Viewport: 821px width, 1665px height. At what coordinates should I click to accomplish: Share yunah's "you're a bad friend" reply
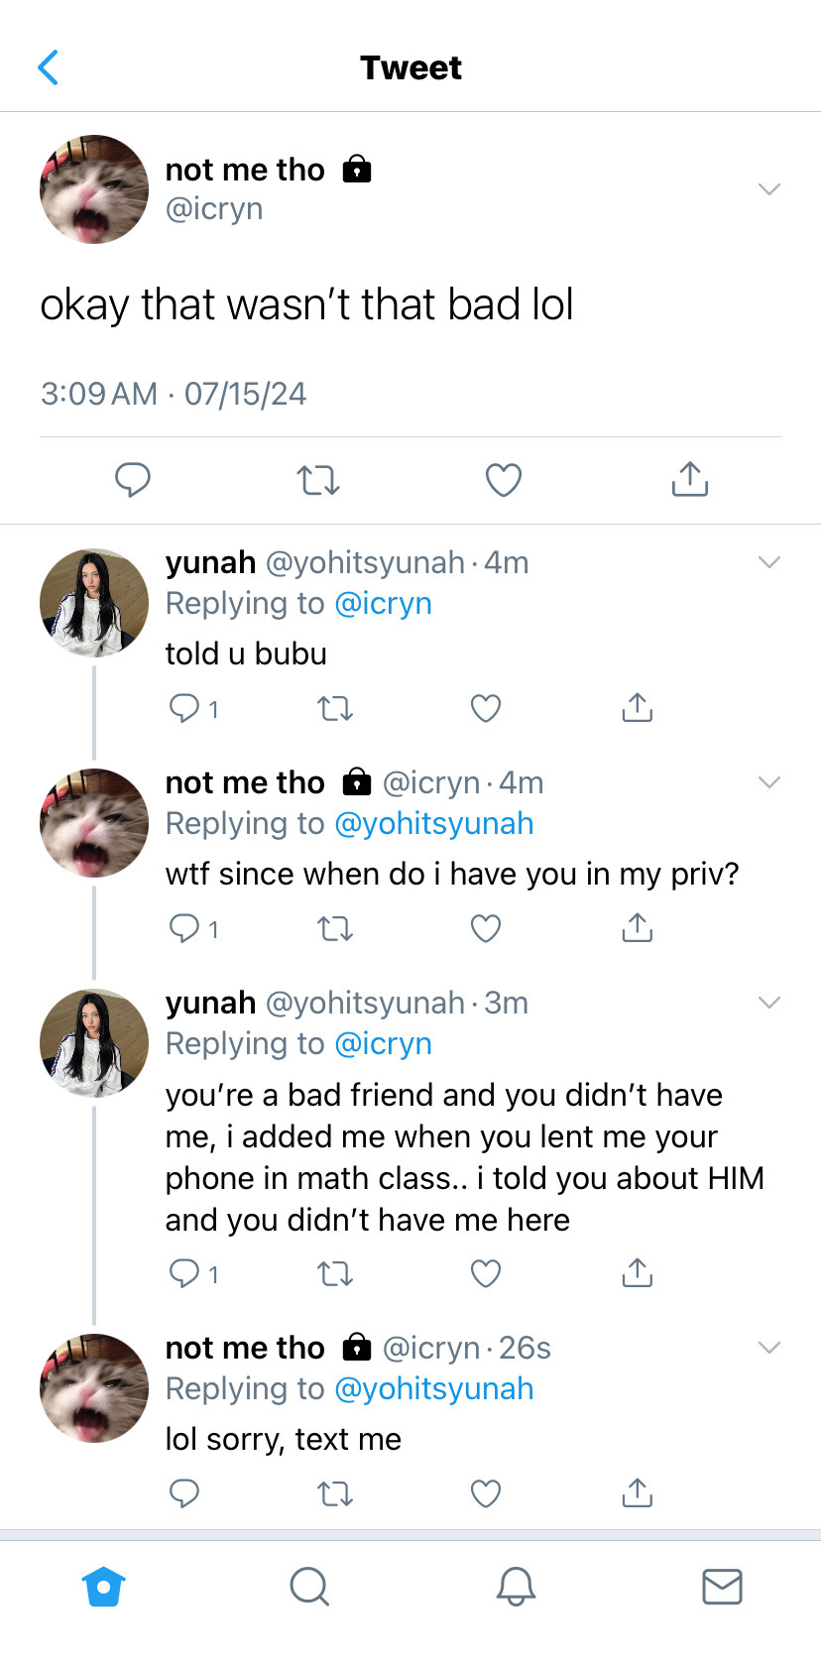coord(638,1272)
